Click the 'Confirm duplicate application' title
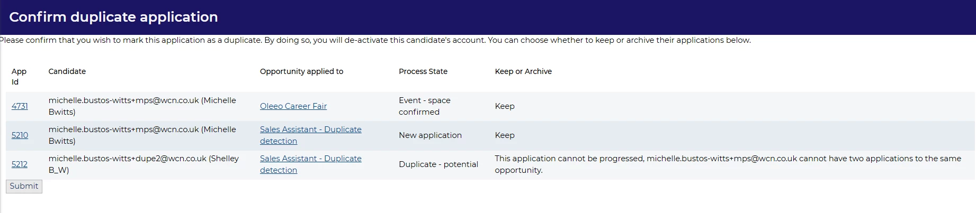The height and width of the screenshot is (213, 976). pyautogui.click(x=113, y=17)
